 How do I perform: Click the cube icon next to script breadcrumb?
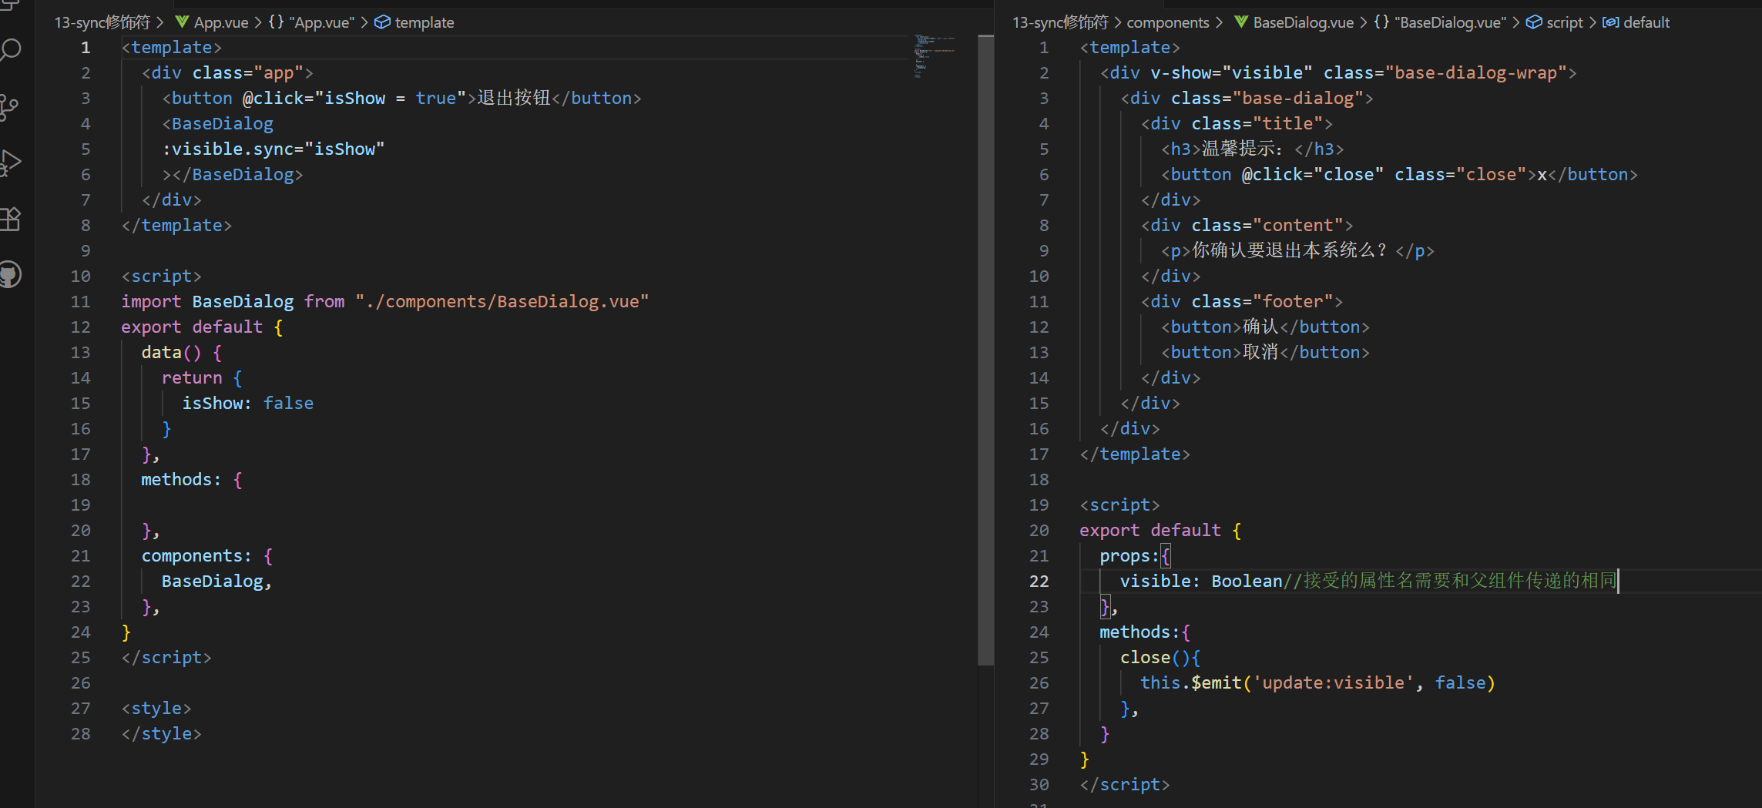(1534, 22)
